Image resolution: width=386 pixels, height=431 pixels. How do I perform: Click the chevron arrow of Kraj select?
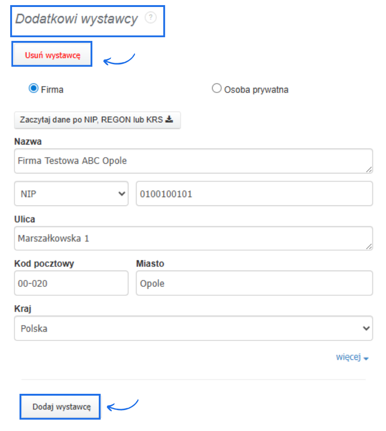[x=366, y=328]
